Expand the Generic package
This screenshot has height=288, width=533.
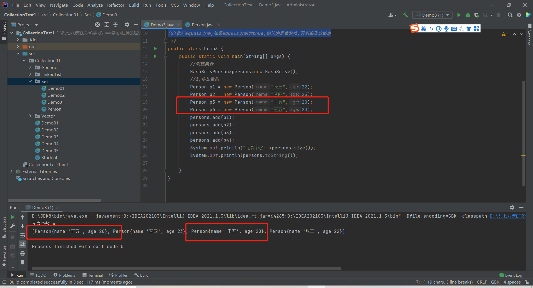[x=30, y=67]
